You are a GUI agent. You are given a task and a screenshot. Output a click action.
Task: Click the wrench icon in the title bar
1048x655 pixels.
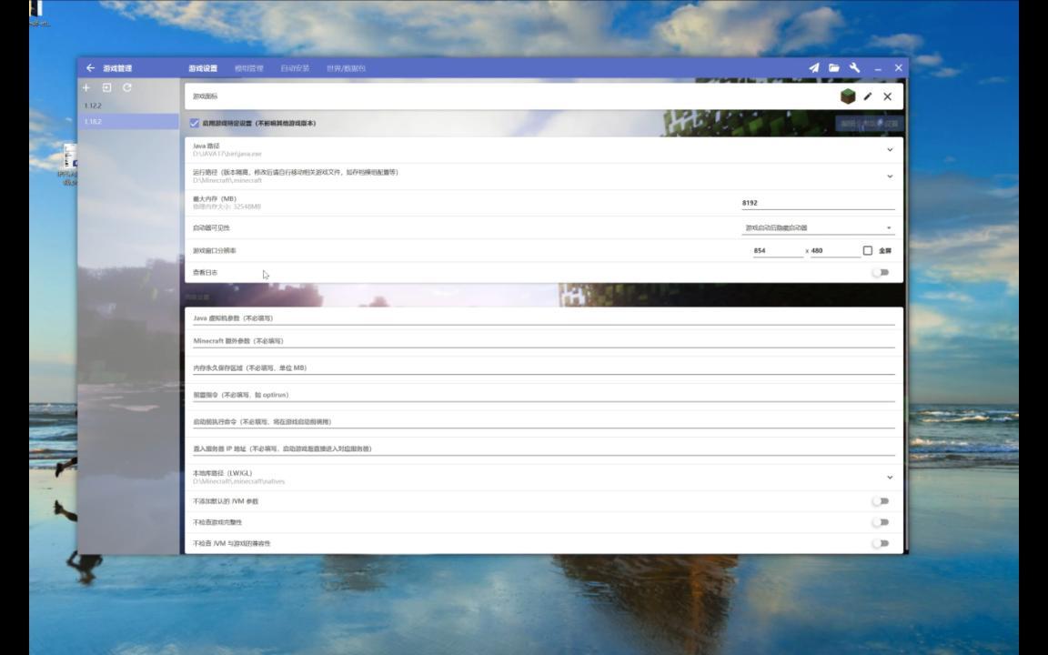855,68
